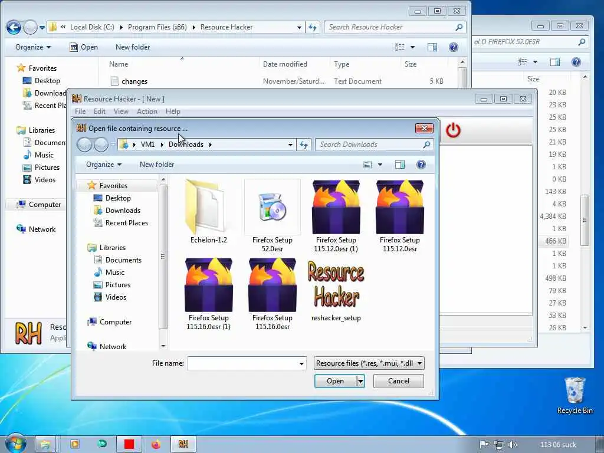604x453 pixels.
Task: Click VM1 in the dialog breadcrumb path
Action: click(x=147, y=145)
